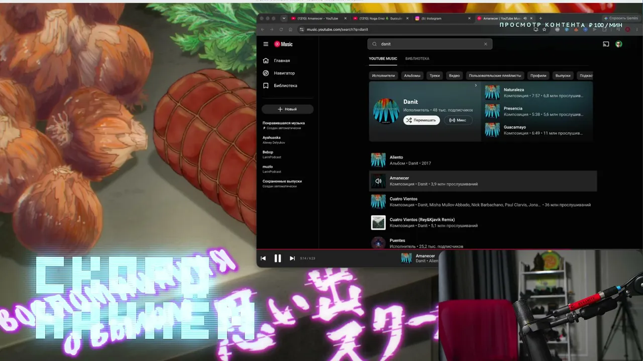This screenshot has height=361, width=643.
Task: Mute the YouTube Music tab audio
Action: coord(525,19)
